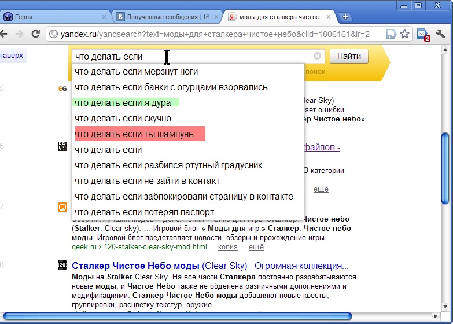This screenshot has width=453, height=324.
Task: Click the vertical page scrollbar thumb
Action: 445,168
